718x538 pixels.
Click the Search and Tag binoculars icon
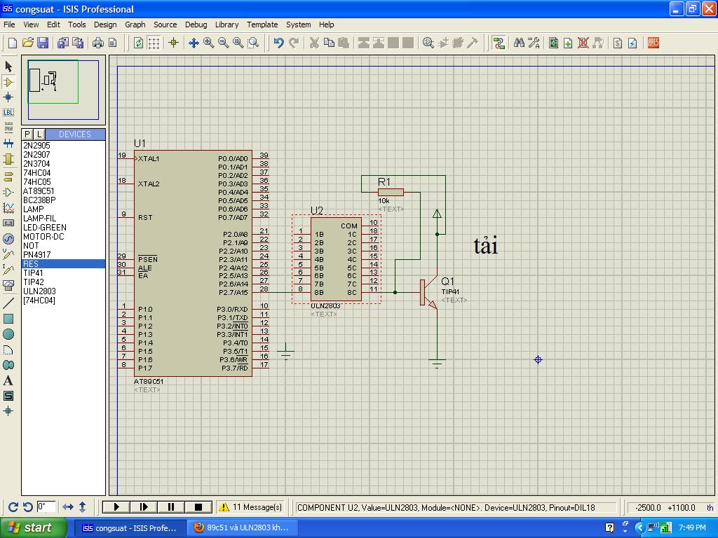(x=519, y=43)
